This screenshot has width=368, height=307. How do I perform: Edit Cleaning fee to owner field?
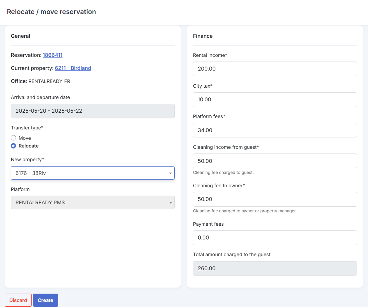coord(275,199)
